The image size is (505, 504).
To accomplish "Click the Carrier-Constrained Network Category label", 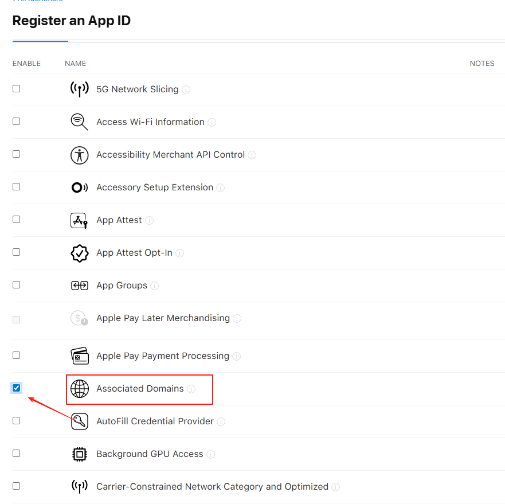I will click(213, 487).
